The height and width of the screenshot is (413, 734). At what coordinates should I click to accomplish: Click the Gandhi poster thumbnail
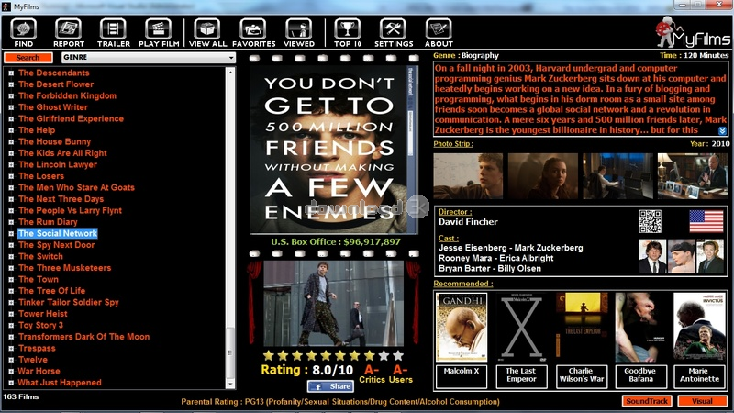(x=462, y=327)
